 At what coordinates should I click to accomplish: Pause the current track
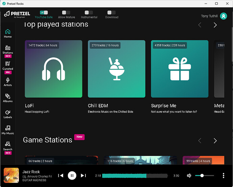pos(72,176)
